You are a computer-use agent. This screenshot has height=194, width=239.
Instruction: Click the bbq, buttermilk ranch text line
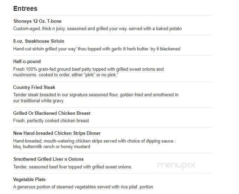coord(52,147)
